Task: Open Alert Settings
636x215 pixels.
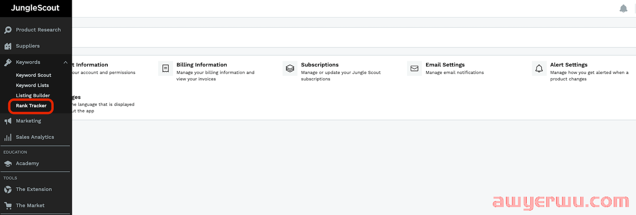Action: click(x=568, y=65)
